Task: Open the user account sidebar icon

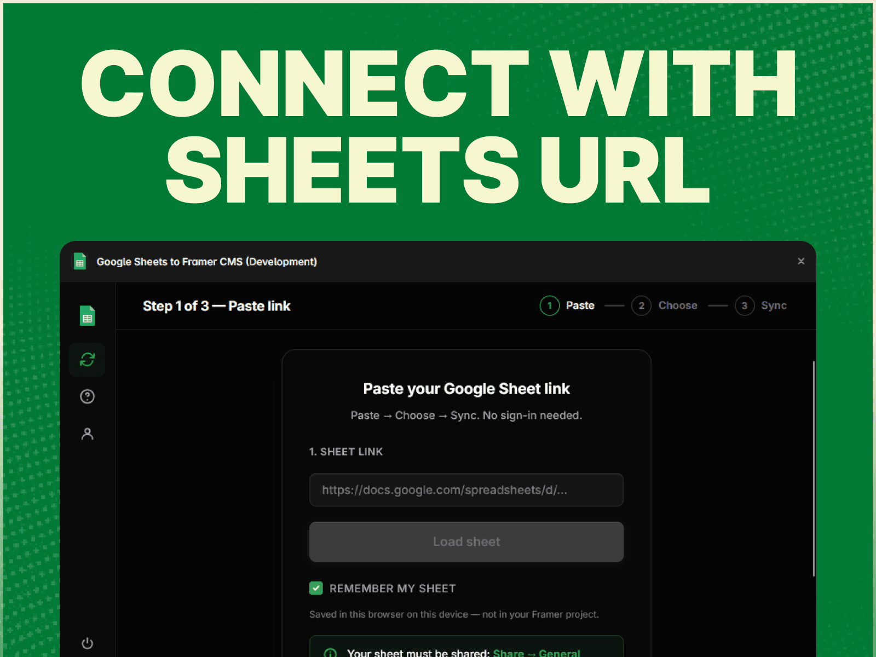Action: (88, 434)
